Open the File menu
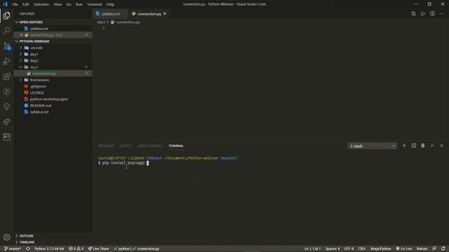The width and height of the screenshot is (449, 252). coord(15,4)
